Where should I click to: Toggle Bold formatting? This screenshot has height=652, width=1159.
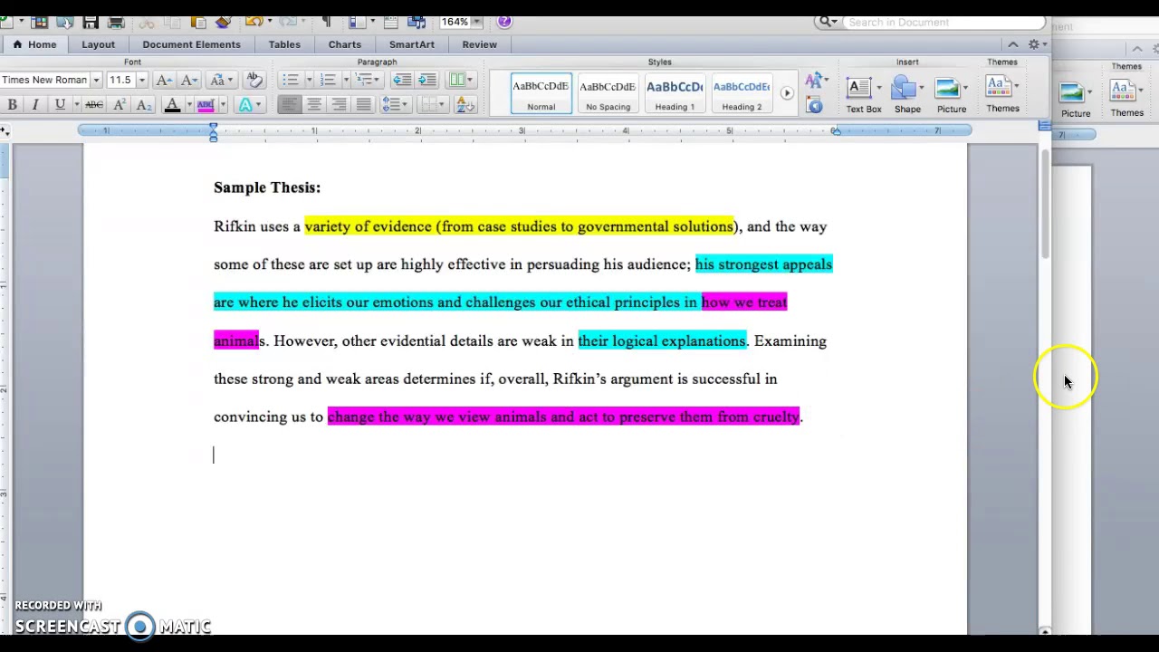[x=12, y=105]
